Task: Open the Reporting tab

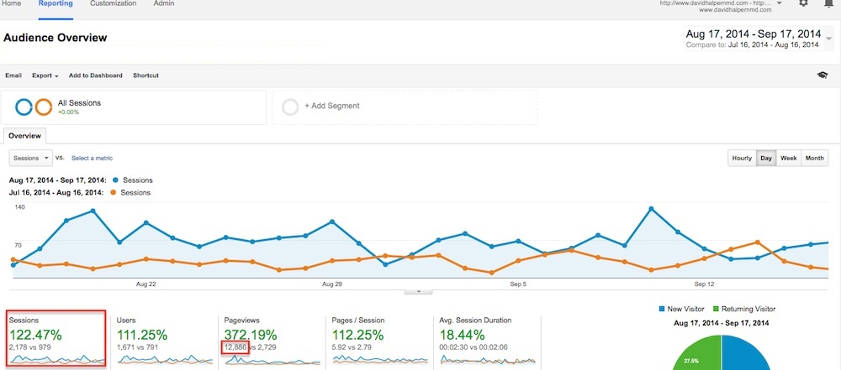Action: pos(56,3)
